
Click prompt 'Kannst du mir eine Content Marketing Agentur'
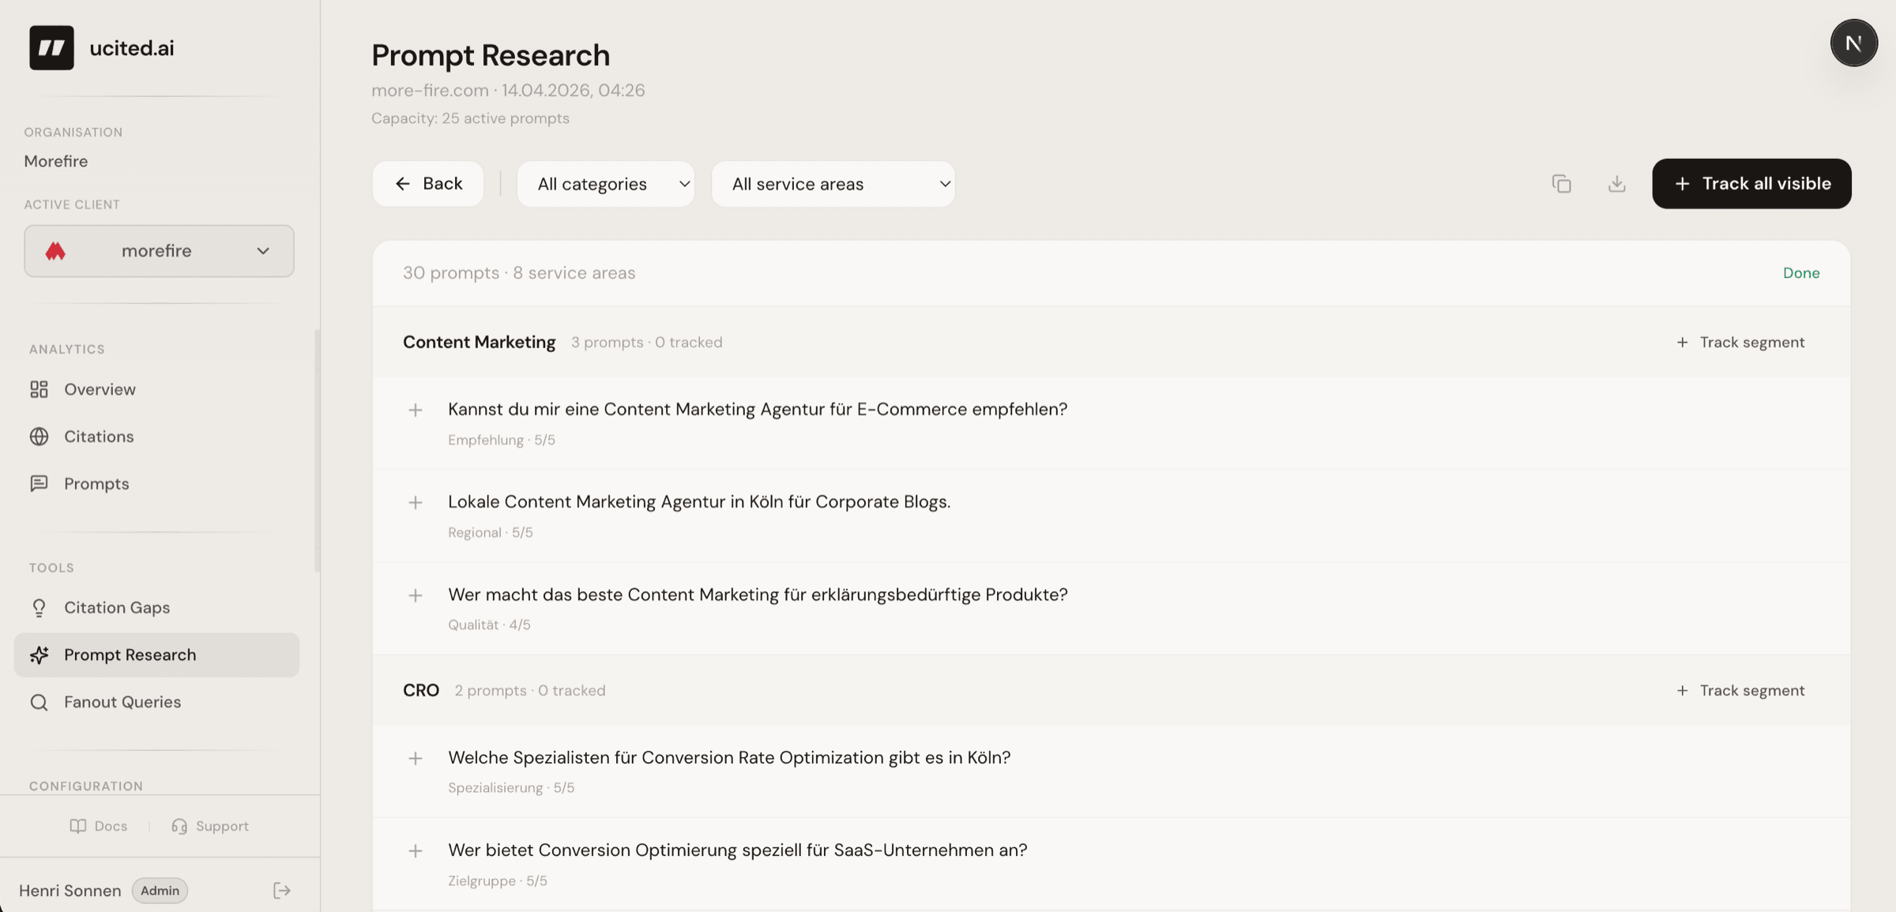click(x=758, y=409)
